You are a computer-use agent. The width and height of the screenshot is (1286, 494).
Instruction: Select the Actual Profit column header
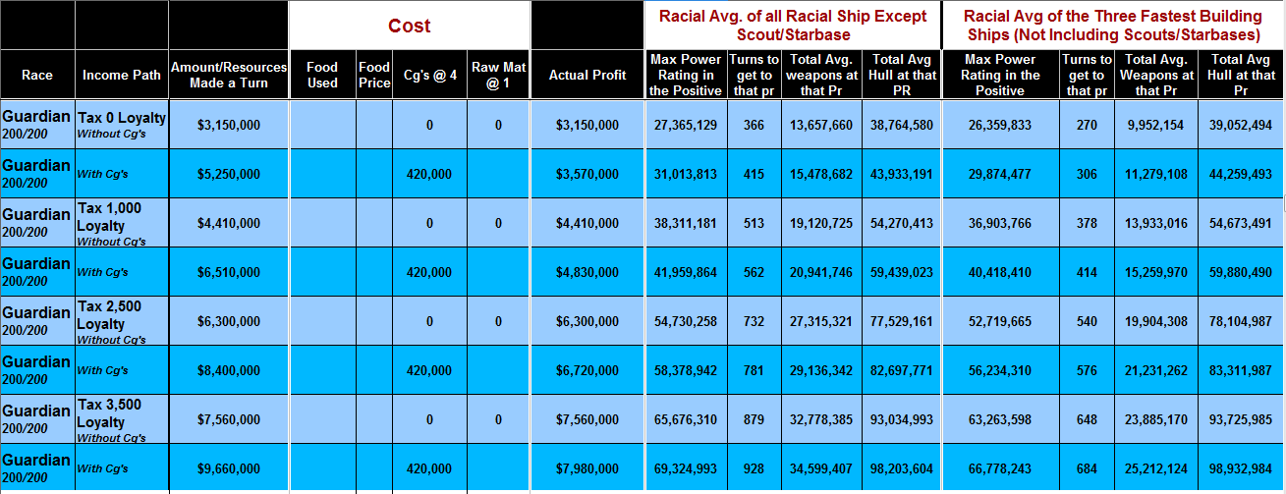coord(587,75)
